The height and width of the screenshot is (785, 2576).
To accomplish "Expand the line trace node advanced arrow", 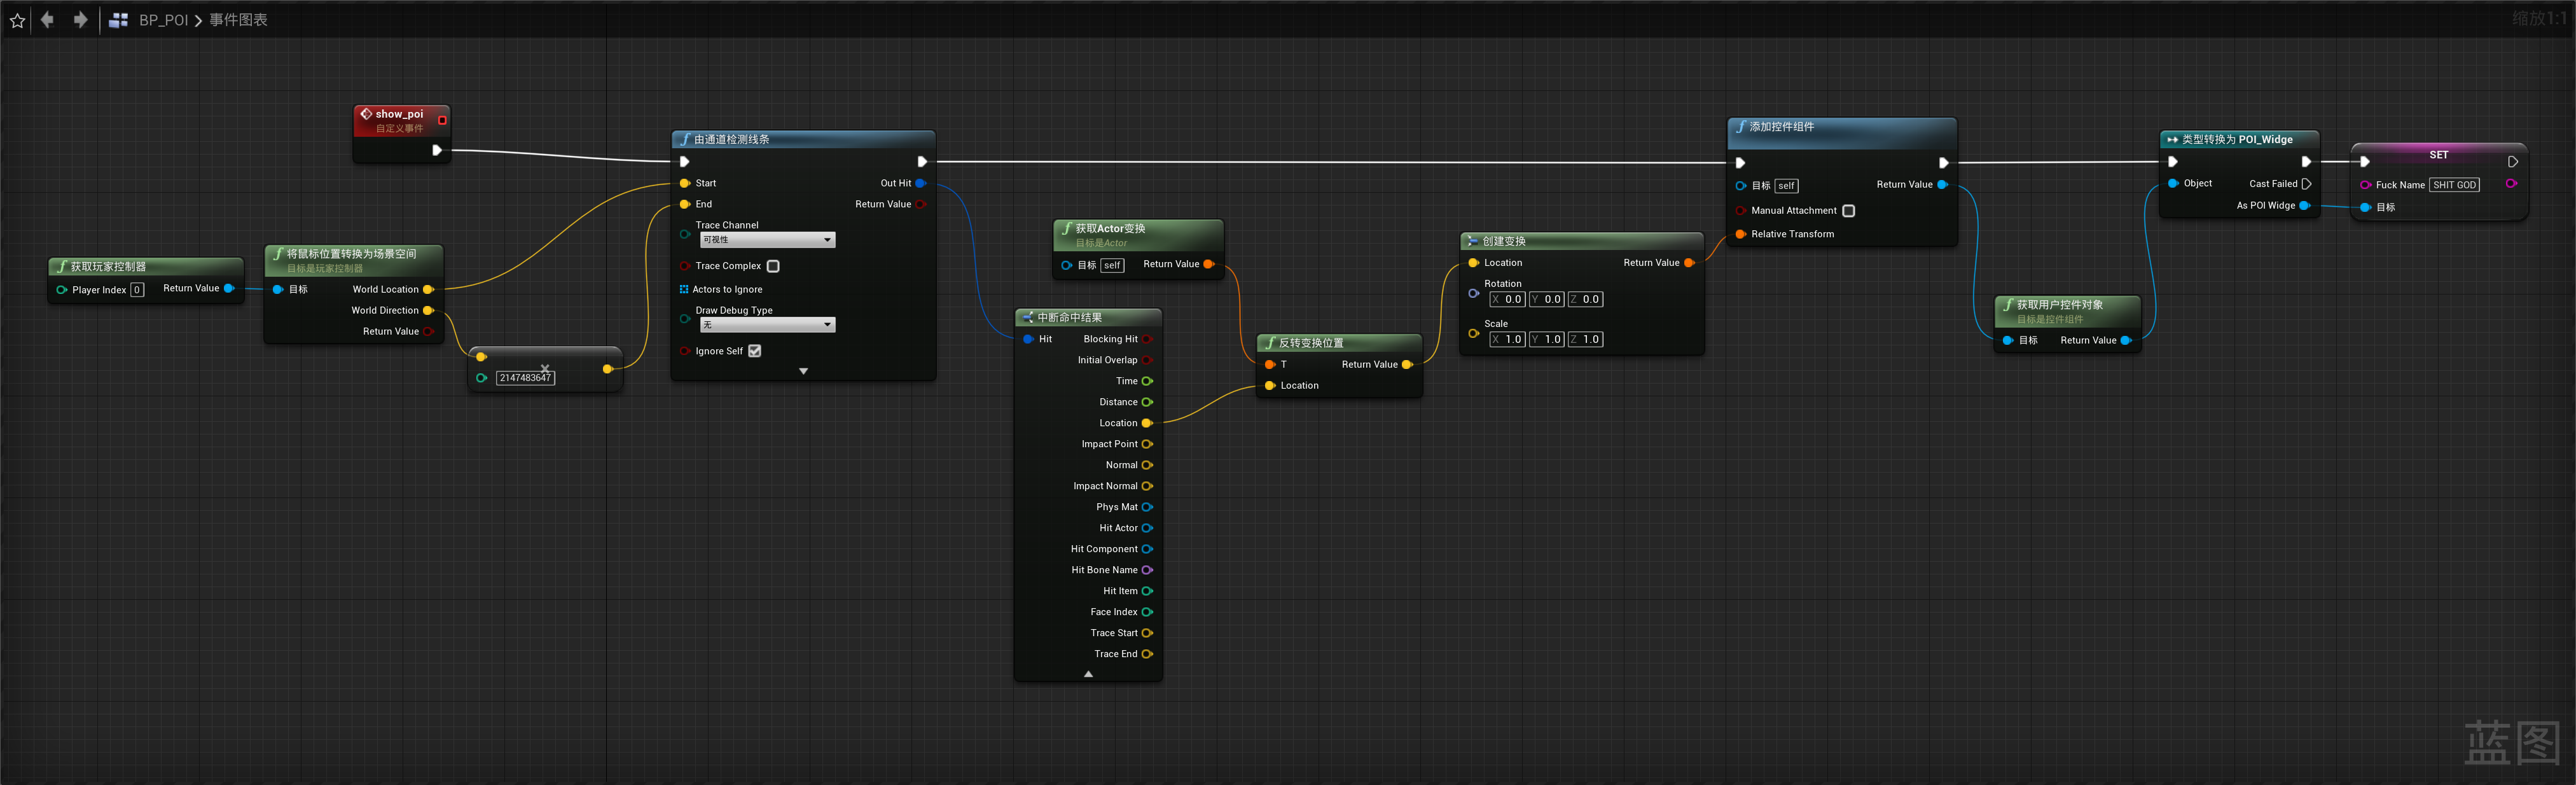I will [803, 371].
